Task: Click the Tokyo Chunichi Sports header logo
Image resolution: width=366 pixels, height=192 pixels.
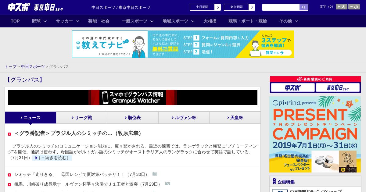Action: tap(49, 7)
